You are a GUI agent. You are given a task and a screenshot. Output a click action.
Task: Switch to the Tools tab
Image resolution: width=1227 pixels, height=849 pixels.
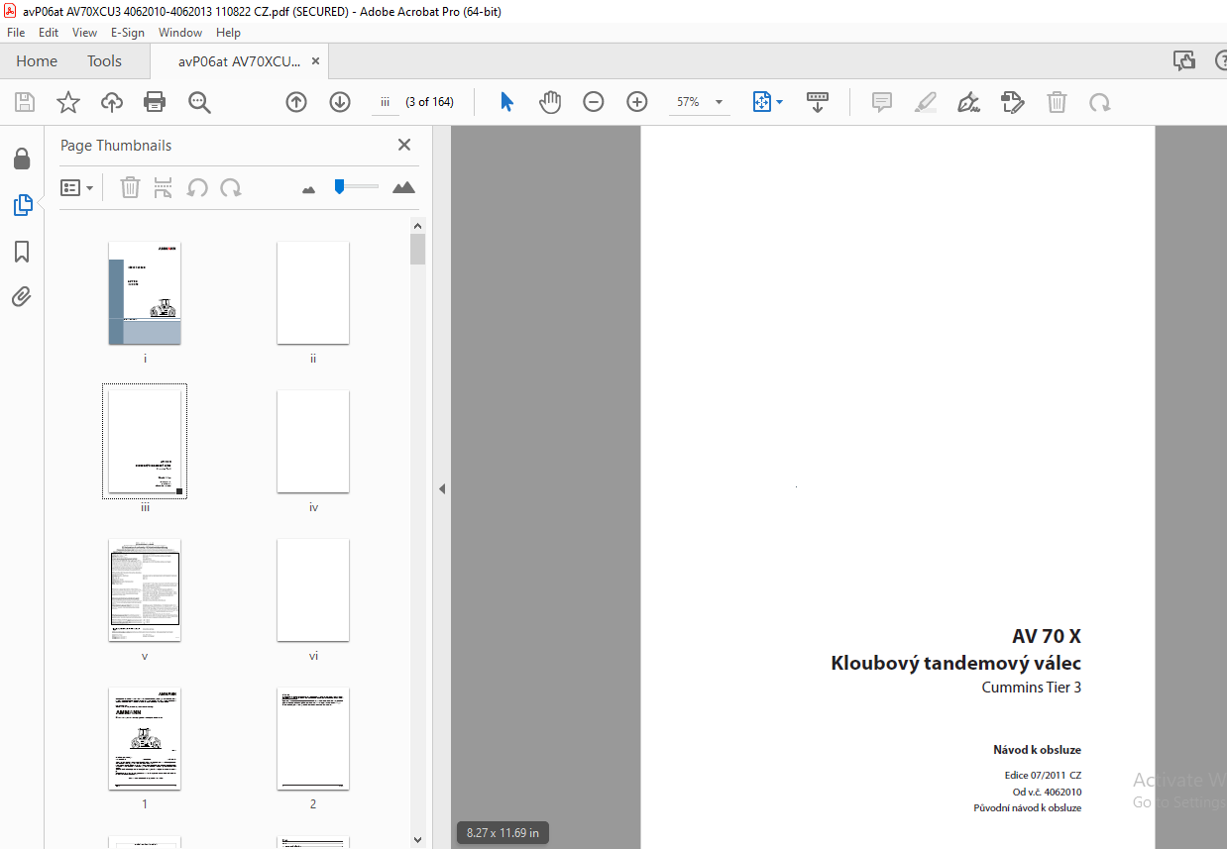[x=104, y=61]
